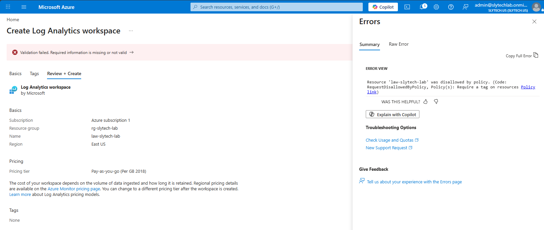Click the Copilot button in the header

click(x=383, y=7)
